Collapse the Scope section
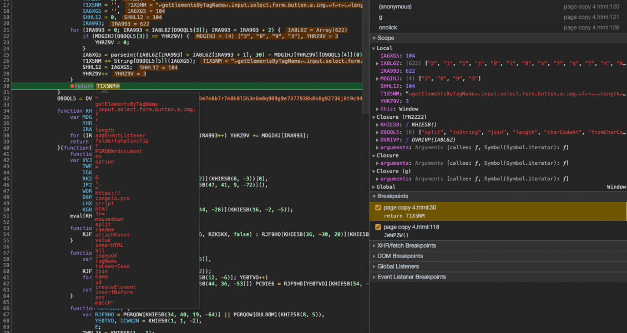 (374, 38)
